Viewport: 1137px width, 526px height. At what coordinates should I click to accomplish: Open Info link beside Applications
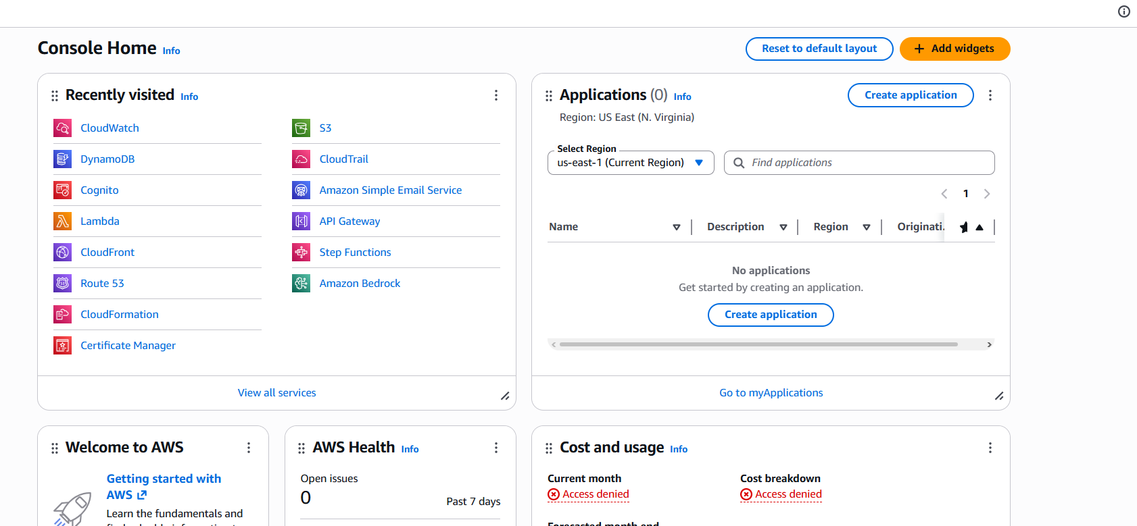tap(683, 97)
